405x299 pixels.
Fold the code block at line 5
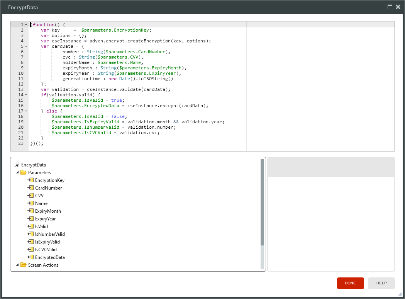tap(26, 46)
